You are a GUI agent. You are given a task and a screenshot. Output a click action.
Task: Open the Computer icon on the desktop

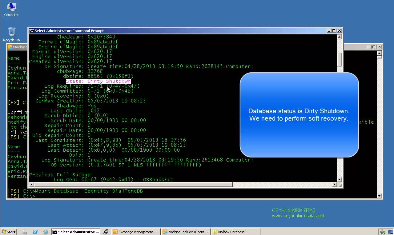pos(11,8)
